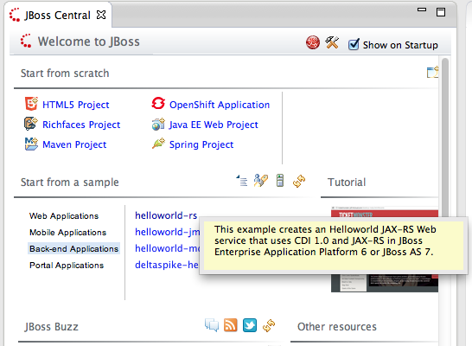Open the helloworld-m sample link
This screenshot has height=346, width=472.
click(x=167, y=248)
